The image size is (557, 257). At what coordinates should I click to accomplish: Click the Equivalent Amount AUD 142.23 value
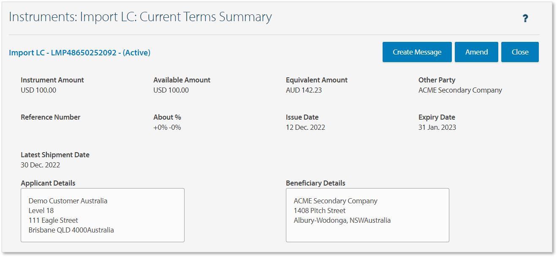point(303,90)
